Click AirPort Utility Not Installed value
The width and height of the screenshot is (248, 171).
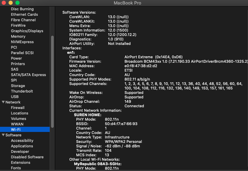point(119,44)
